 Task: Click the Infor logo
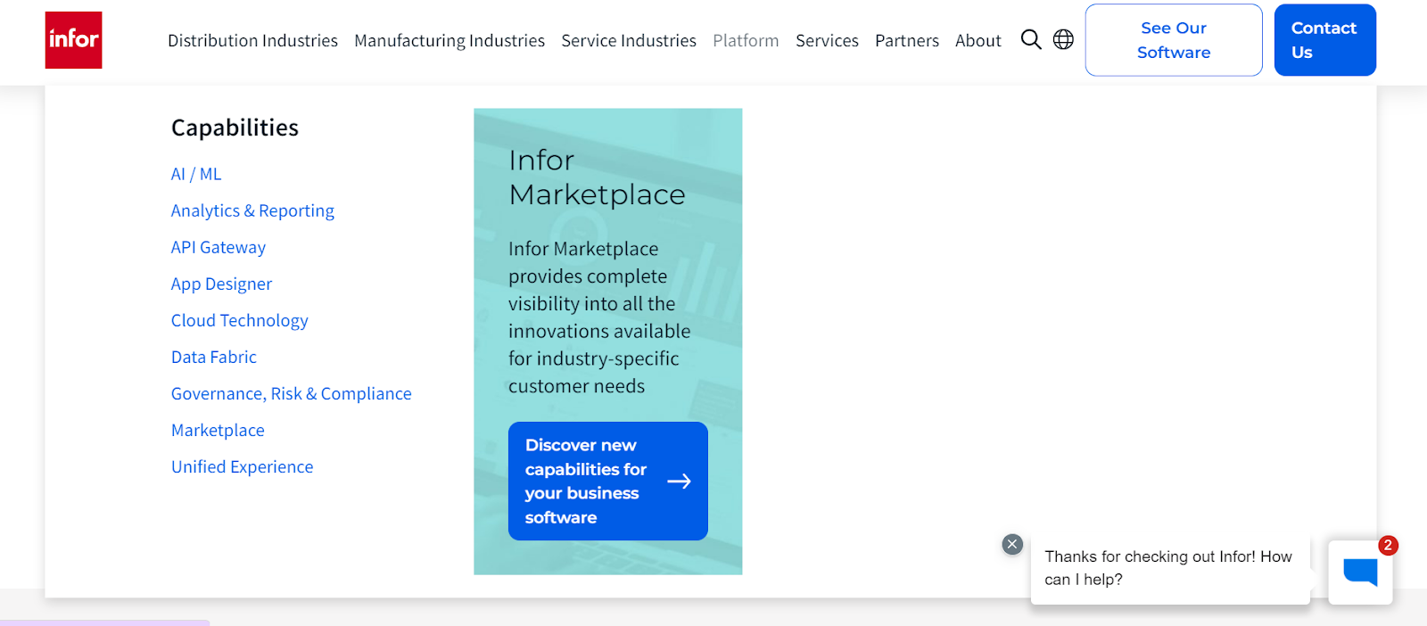73,40
